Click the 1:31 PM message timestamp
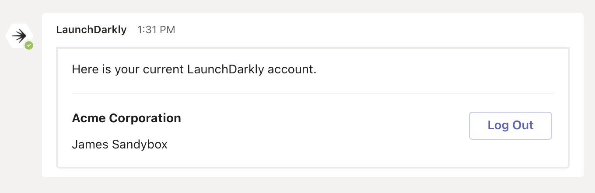Screen dimensions: 595x193 156,30
